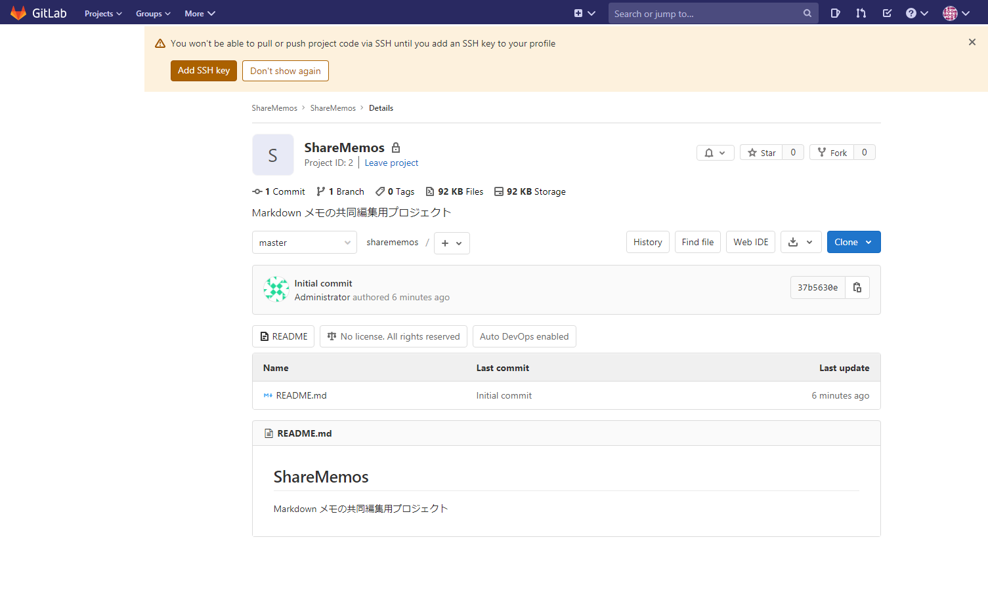Click the GitLab fox logo
Image resolution: width=988 pixels, height=613 pixels.
point(18,13)
